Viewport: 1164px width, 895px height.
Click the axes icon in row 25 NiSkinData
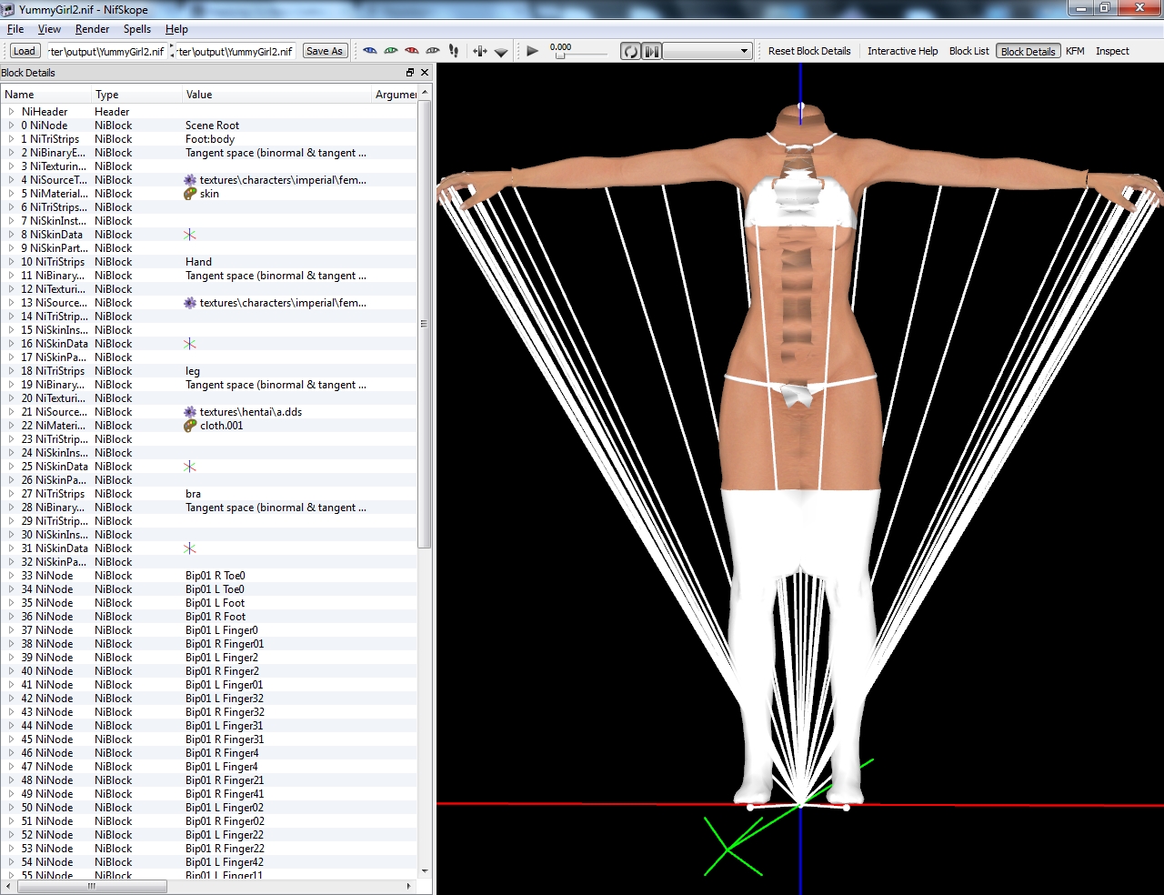click(x=190, y=467)
